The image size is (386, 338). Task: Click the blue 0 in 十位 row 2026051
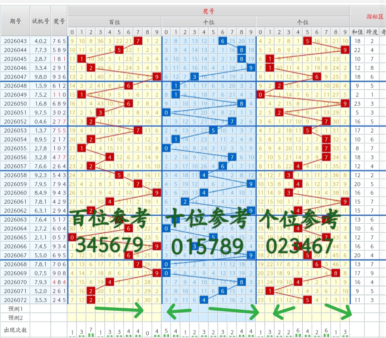[166, 112]
